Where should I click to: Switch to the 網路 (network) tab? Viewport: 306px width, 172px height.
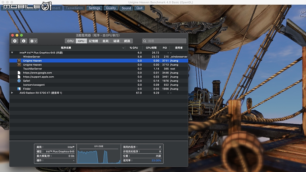point(127,41)
